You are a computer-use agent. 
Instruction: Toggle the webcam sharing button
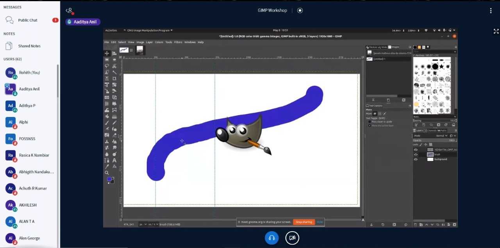point(292,238)
